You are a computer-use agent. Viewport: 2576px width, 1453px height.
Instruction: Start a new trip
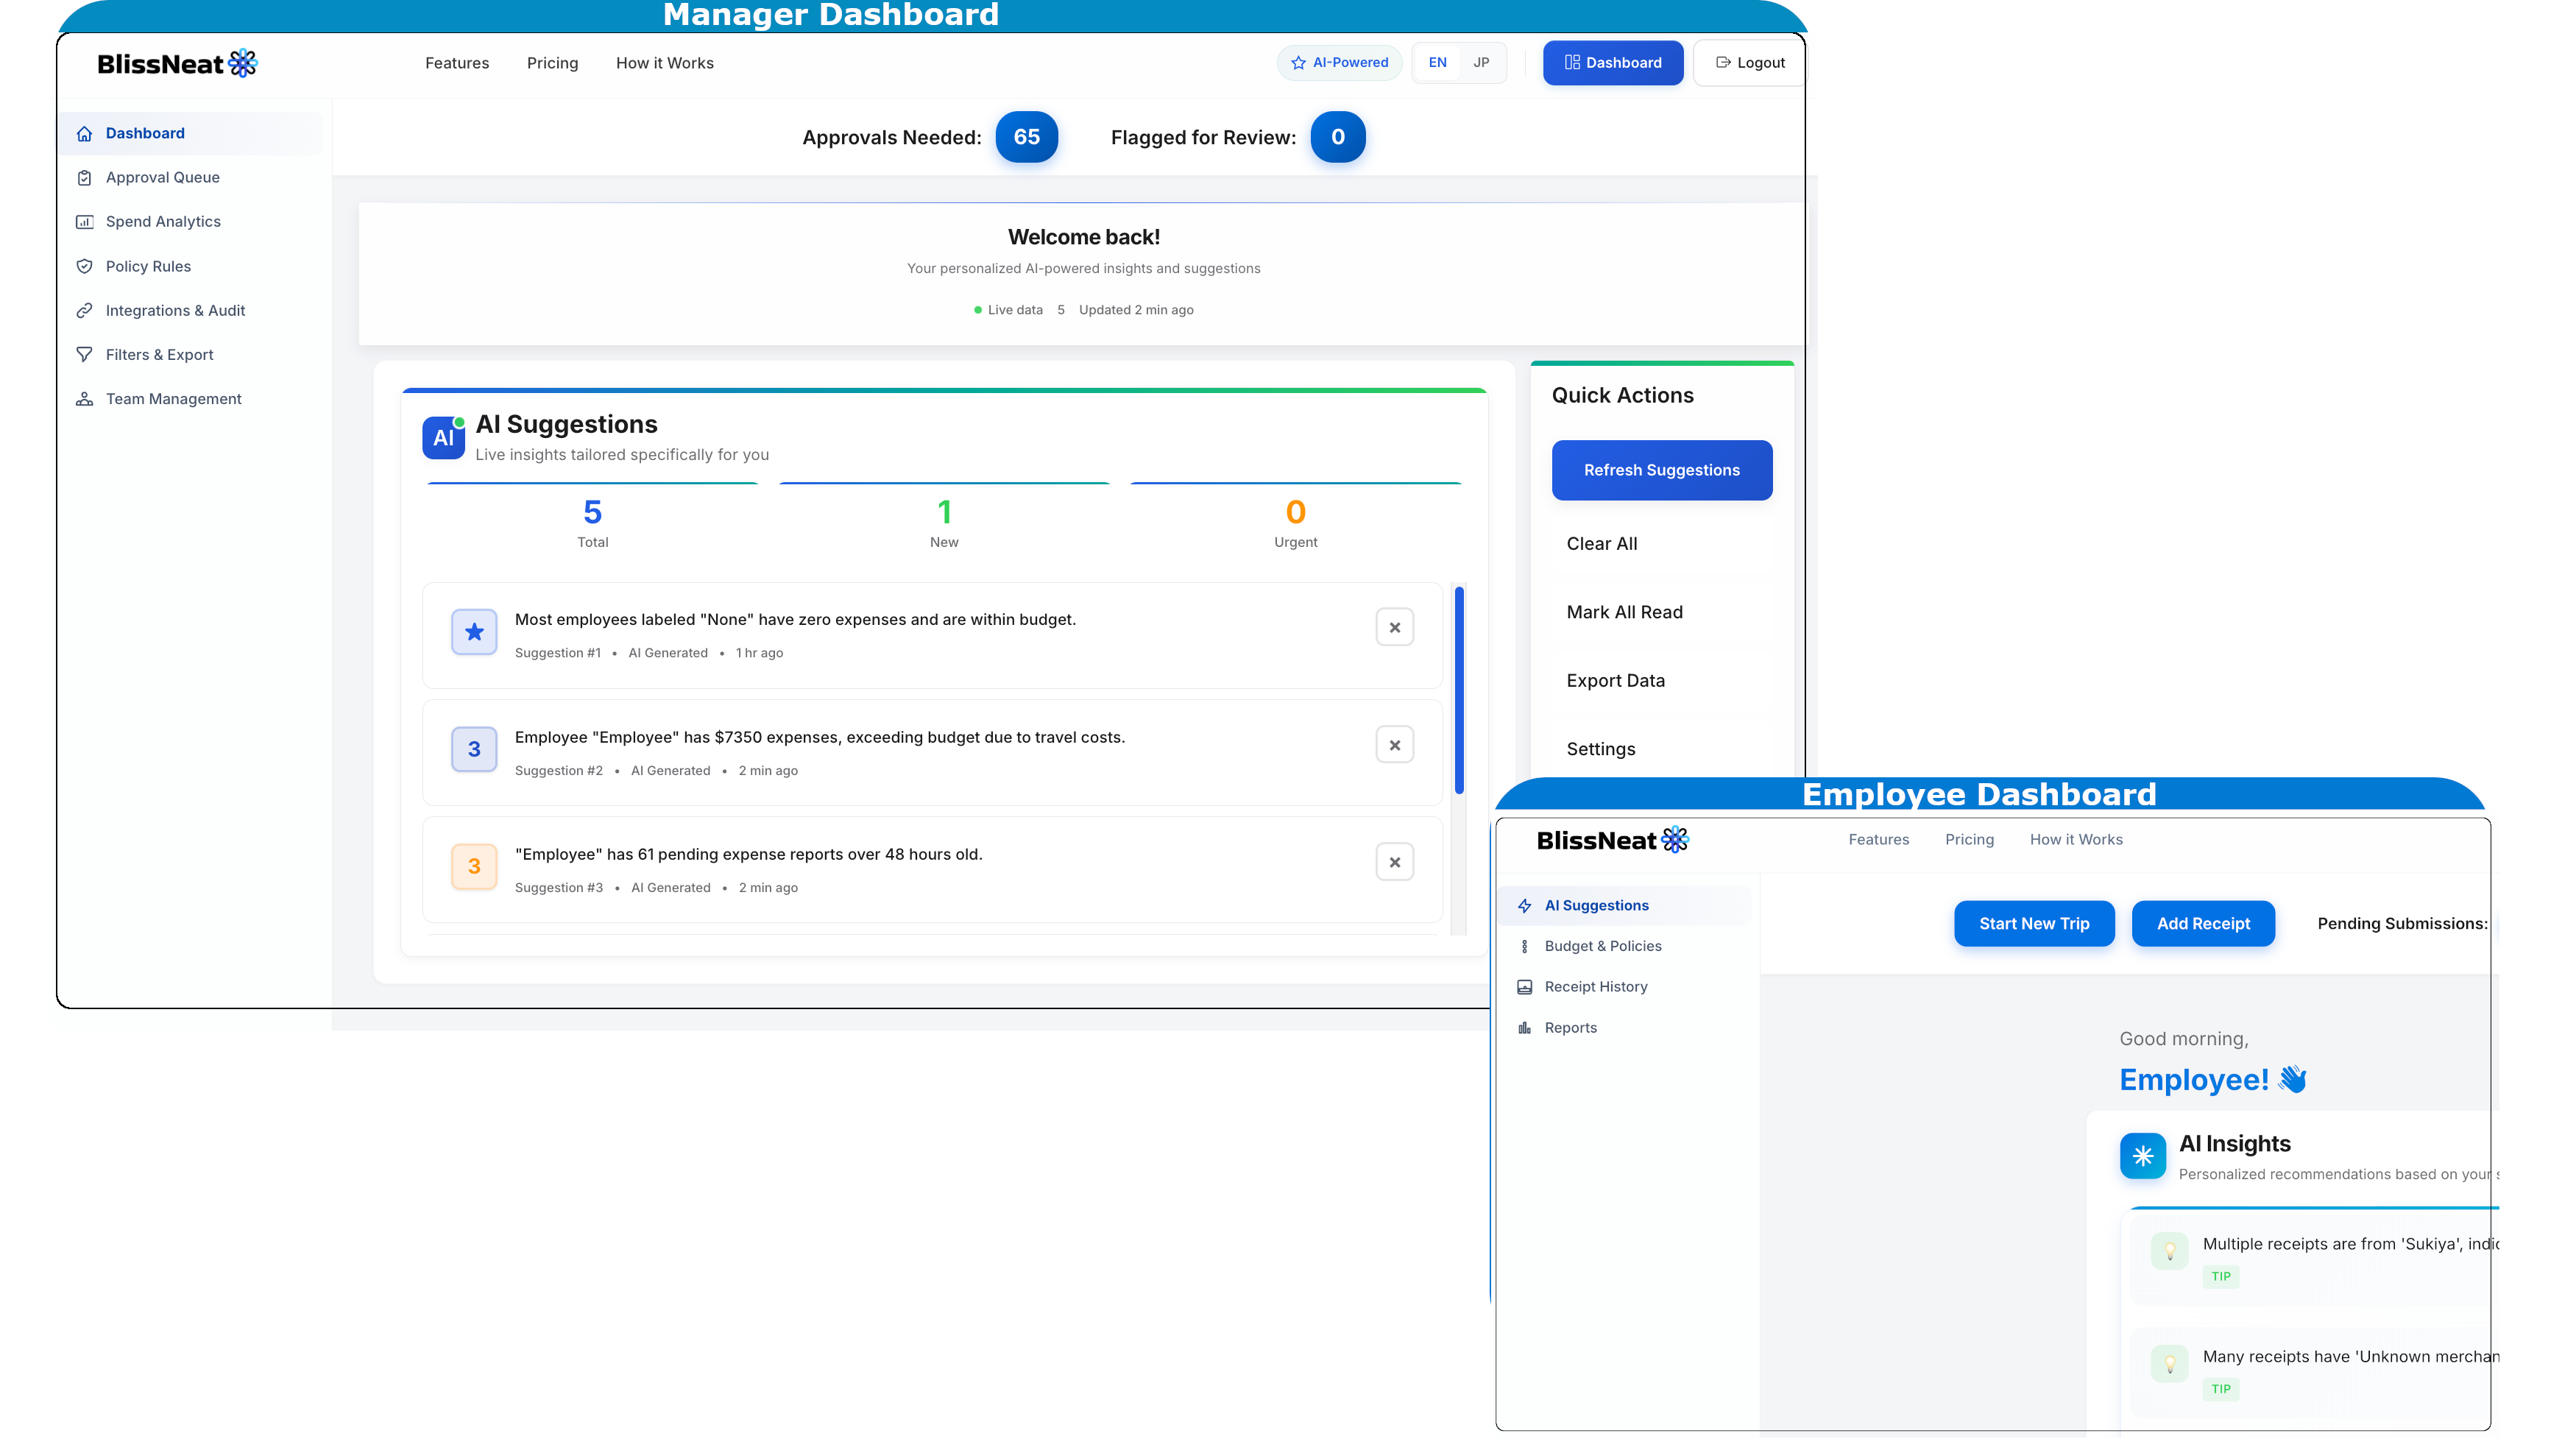pos(2034,923)
